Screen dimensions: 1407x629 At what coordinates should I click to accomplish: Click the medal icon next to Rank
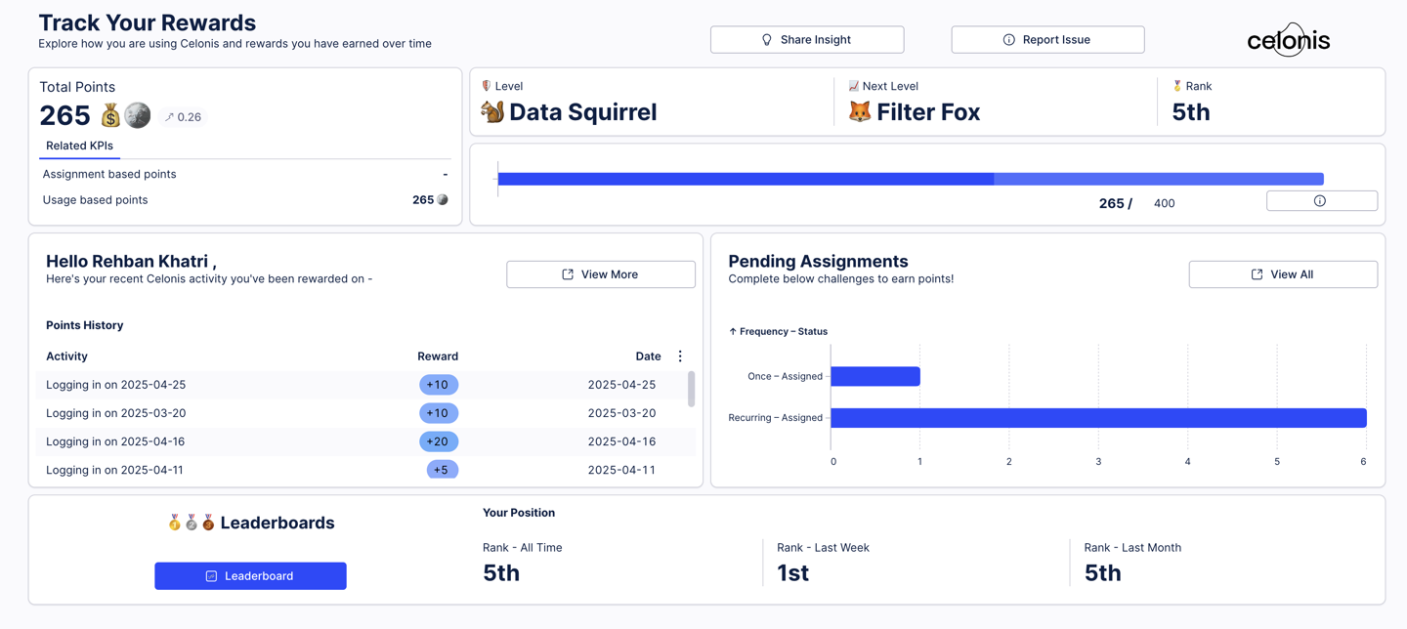1177,86
